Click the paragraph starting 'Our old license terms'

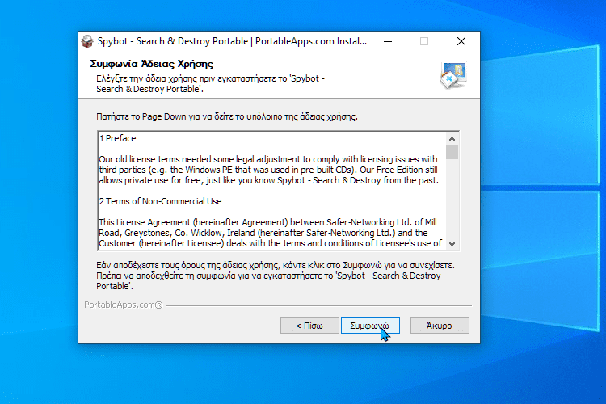pyautogui.click(x=268, y=170)
